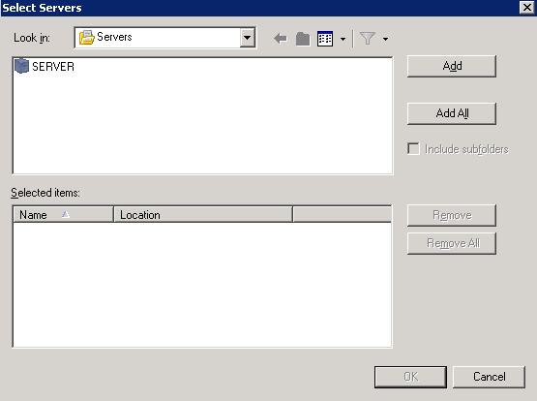Expand the view options dropdown arrow
537x401 pixels.
click(343, 39)
